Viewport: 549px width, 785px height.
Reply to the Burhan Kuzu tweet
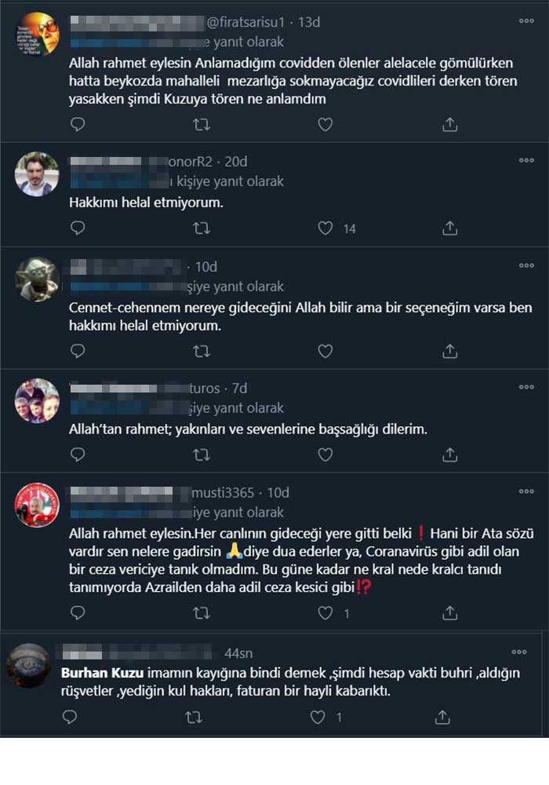tap(70, 717)
